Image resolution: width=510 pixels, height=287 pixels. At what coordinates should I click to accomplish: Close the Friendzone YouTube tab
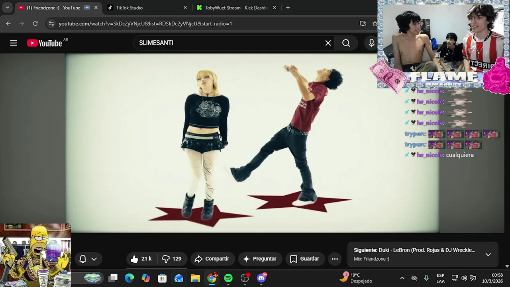pos(96,8)
